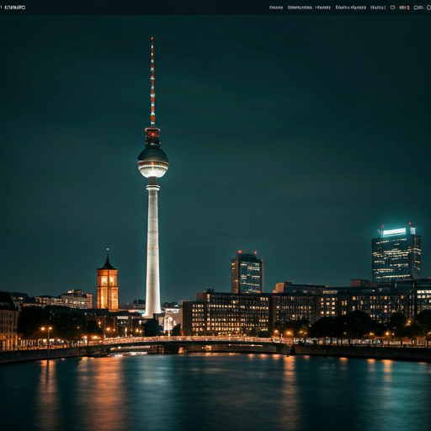The image size is (431, 431).
Task: Click the icon right of the red marker
Action: pos(418,8)
